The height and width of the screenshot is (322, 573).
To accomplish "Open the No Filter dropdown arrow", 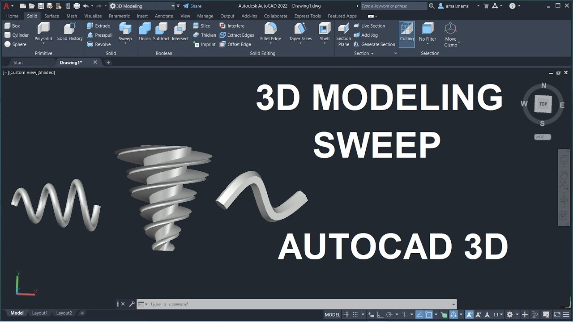I will point(428,44).
